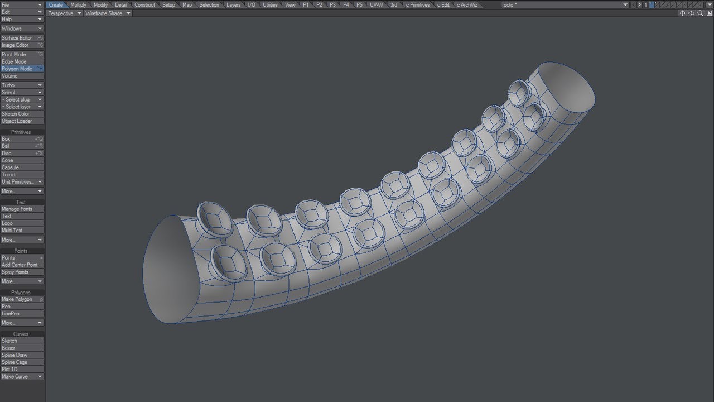Click the viewport maximize icon
The image size is (714, 402).
[709, 13]
